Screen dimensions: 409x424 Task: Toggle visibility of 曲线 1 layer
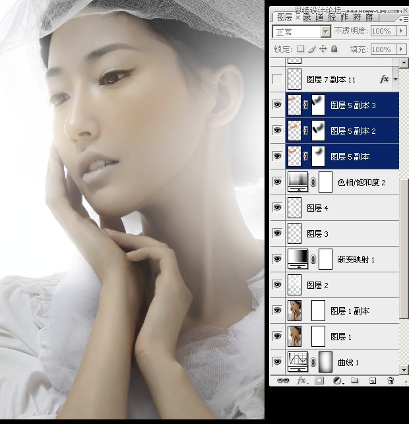click(x=277, y=362)
